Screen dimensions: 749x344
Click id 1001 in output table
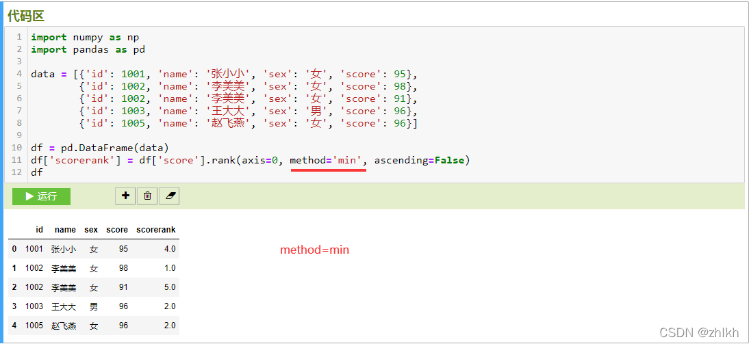point(34,249)
